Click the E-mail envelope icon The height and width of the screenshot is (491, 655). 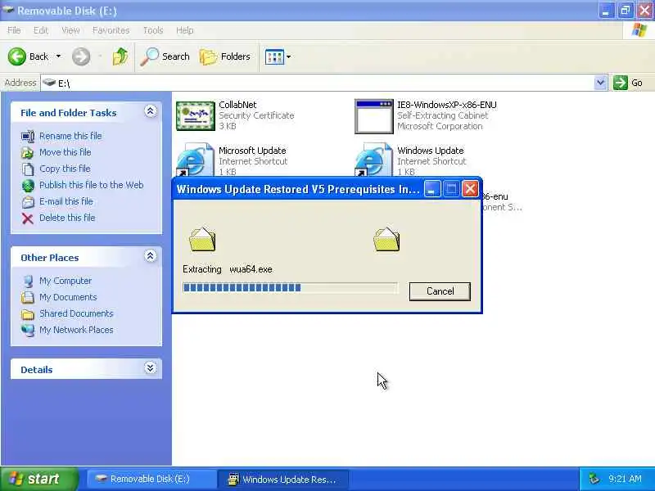click(x=28, y=202)
